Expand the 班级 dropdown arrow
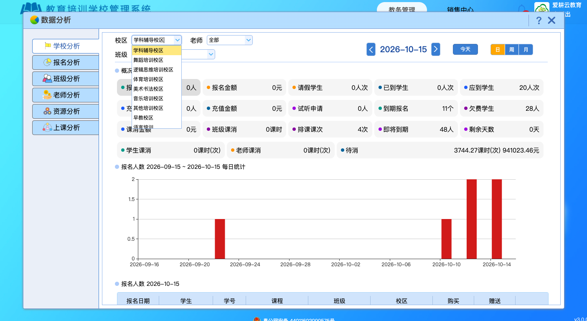This screenshot has width=587, height=321. click(211, 54)
